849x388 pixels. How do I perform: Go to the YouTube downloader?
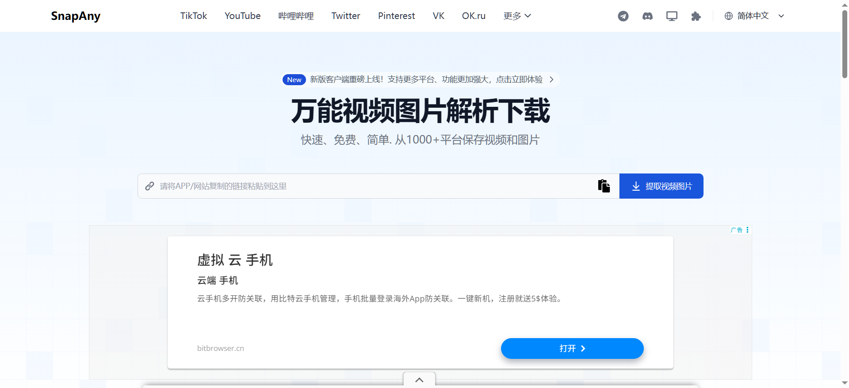tap(243, 16)
